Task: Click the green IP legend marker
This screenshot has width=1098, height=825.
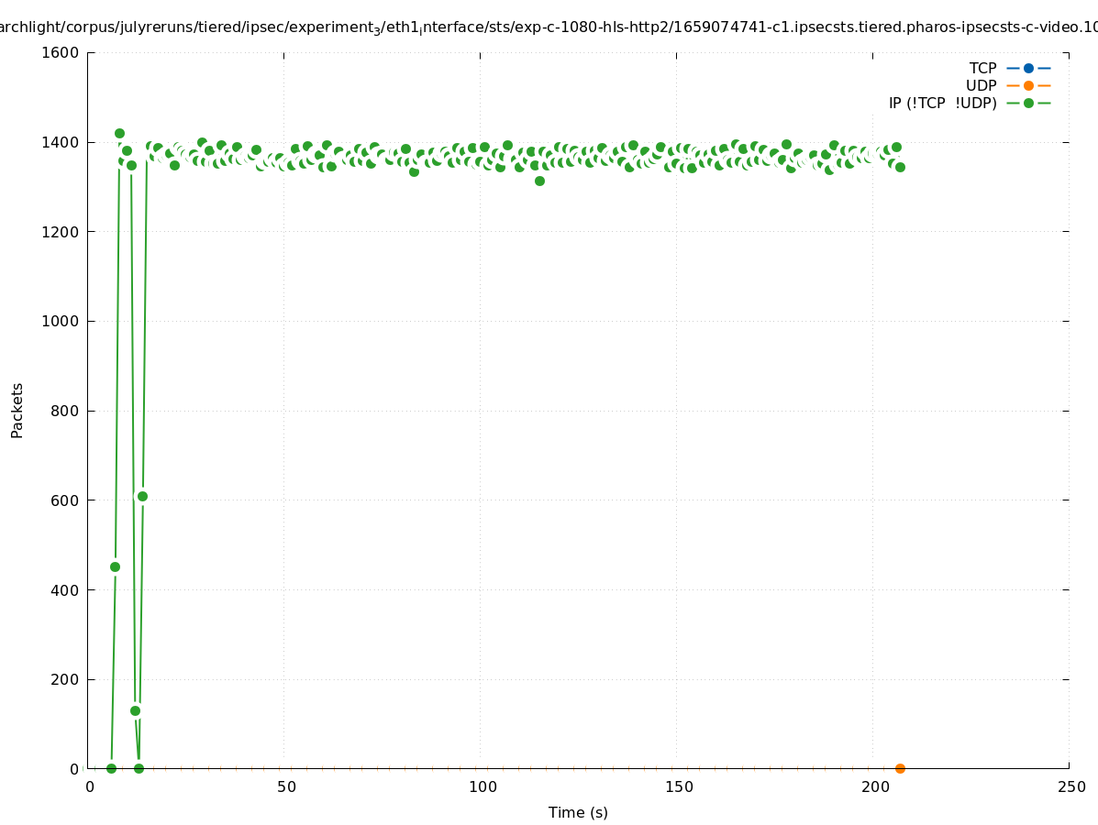Action: pyautogui.click(x=1028, y=103)
